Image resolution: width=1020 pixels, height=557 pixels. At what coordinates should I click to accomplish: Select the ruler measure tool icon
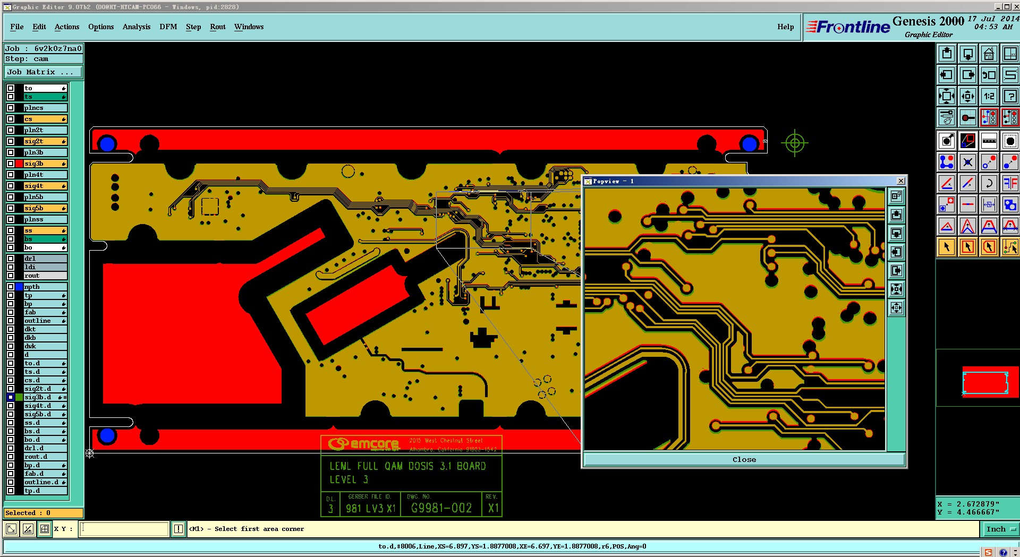pyautogui.click(x=989, y=141)
